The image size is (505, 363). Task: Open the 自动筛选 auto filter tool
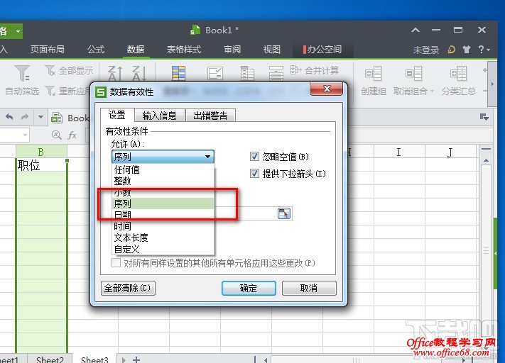tap(22, 80)
